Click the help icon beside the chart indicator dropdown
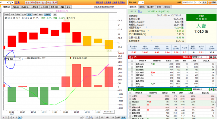 click(x=22, y=59)
